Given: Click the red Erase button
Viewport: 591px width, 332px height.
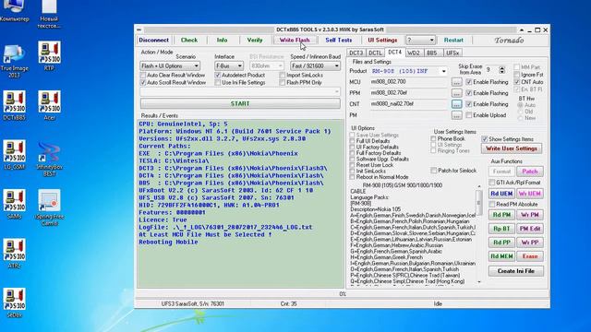Looking at the screenshot, I should pyautogui.click(x=529, y=256).
